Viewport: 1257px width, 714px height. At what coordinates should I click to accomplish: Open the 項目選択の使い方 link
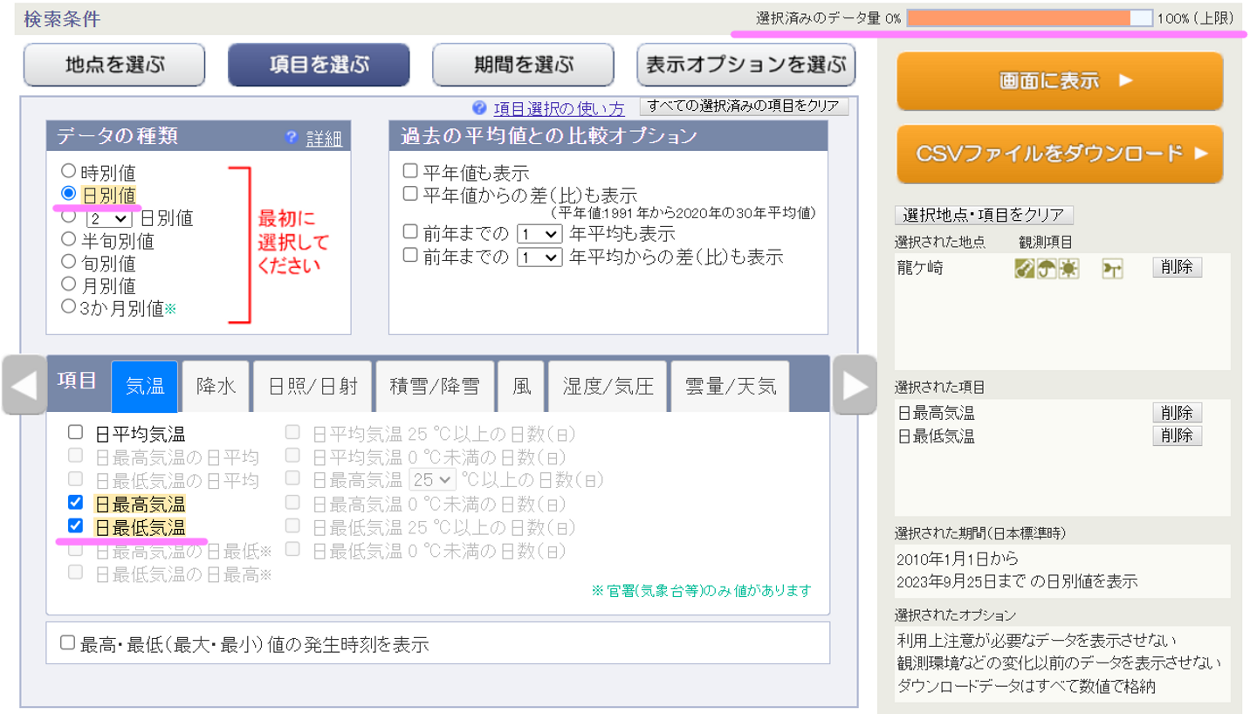pos(560,109)
